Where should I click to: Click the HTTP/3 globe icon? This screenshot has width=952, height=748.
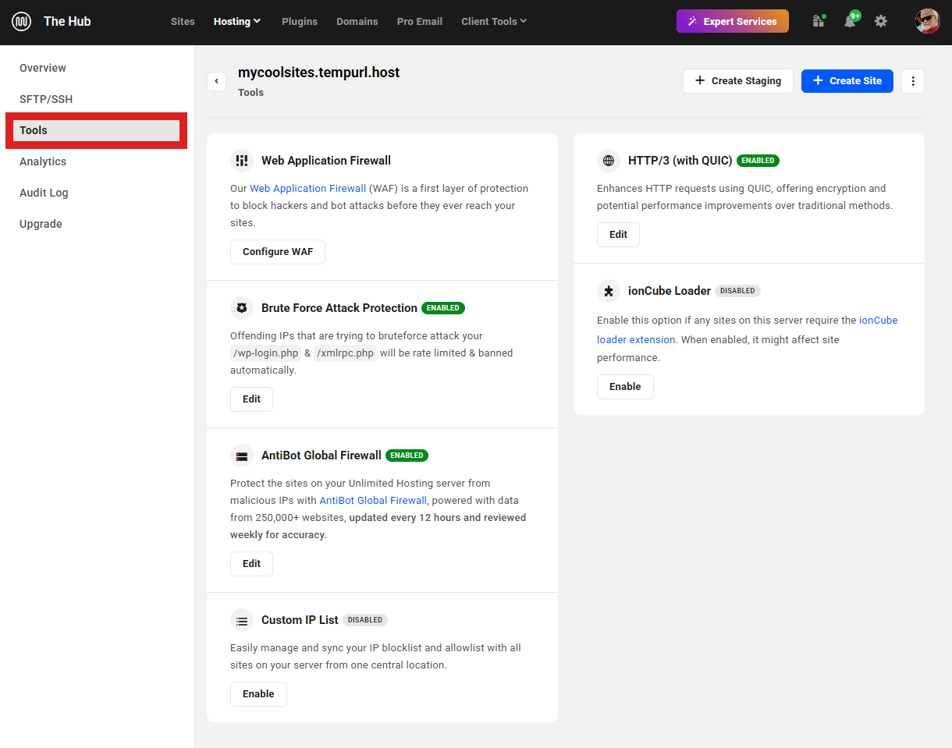609,161
